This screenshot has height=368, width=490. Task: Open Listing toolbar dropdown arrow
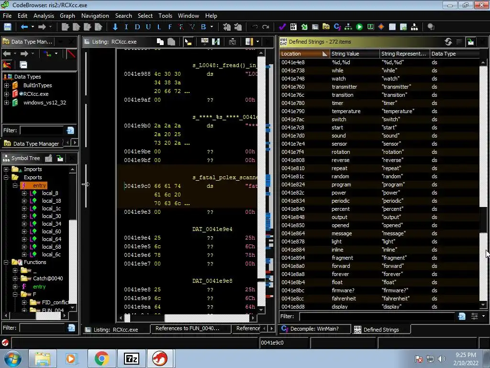pos(257,42)
